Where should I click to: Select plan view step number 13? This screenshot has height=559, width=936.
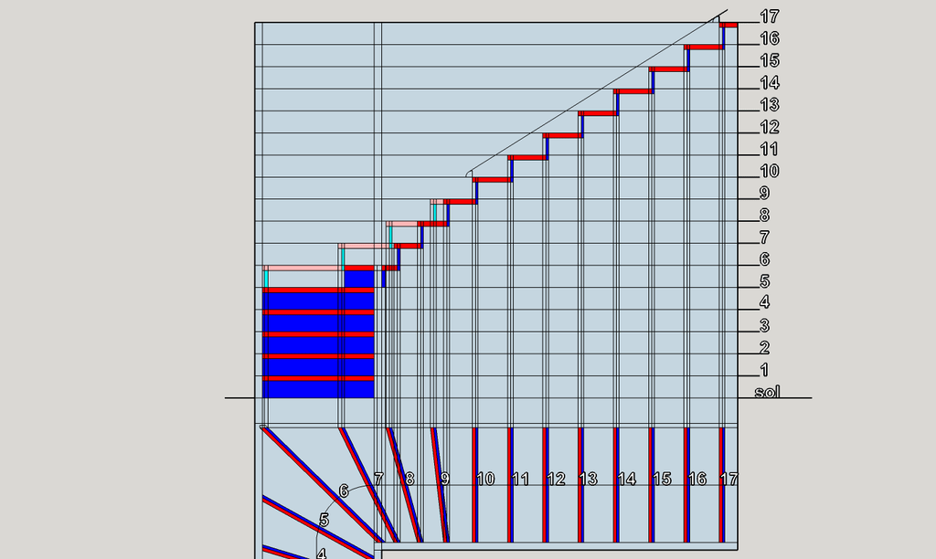pyautogui.click(x=588, y=479)
